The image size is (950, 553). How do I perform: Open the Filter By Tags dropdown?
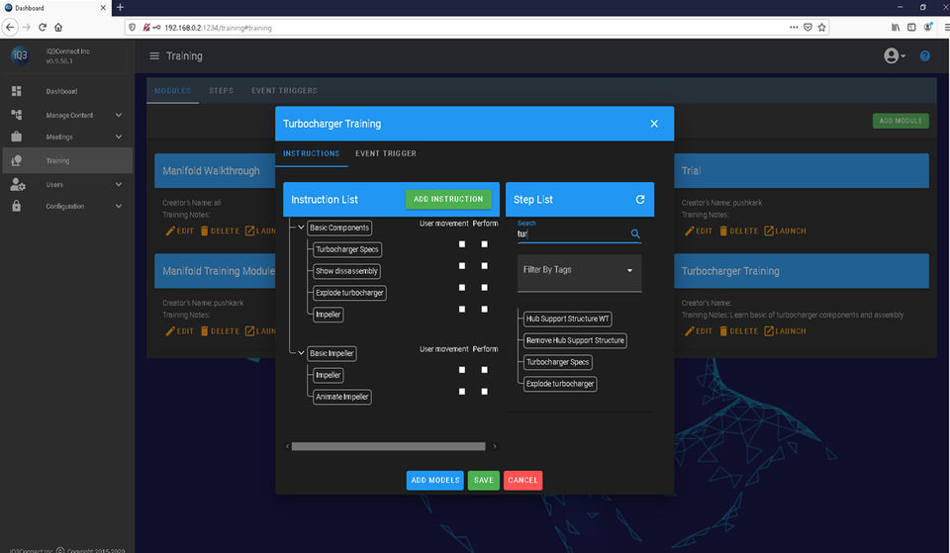[x=579, y=273]
